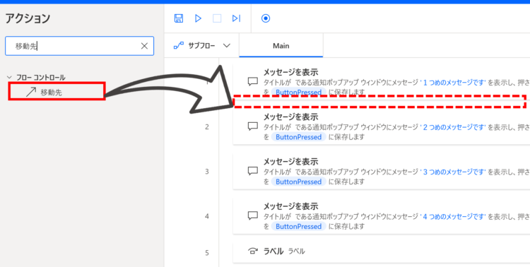Screen dimensions: 530x267
Task: Click line number 3 in the gutter
Action: (207, 172)
